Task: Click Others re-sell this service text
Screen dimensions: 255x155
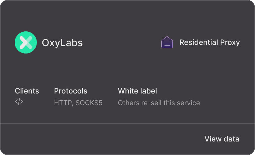Action: point(159,103)
